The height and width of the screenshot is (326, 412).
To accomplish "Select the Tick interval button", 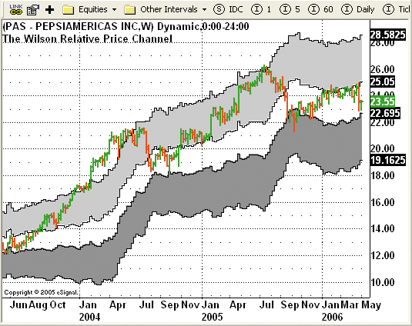I will tap(405, 10).
